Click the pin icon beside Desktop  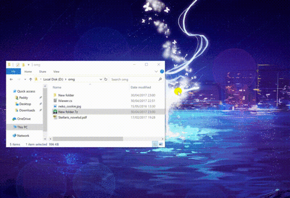40,104
